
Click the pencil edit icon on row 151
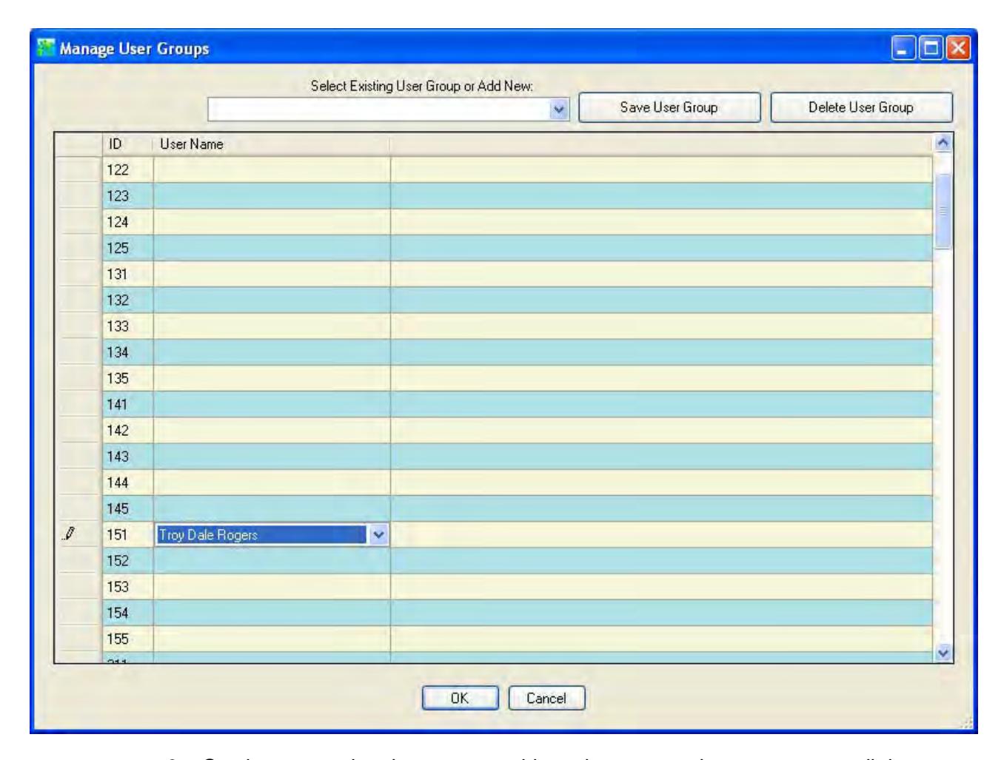click(69, 534)
